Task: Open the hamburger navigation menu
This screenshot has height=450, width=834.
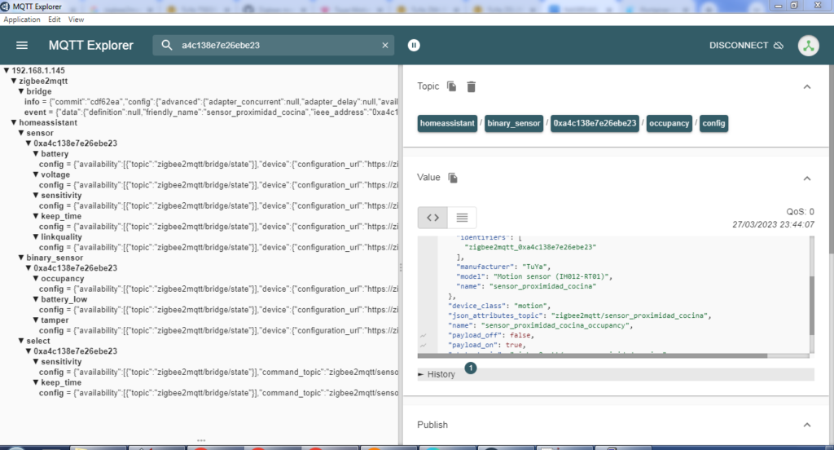Action: point(22,46)
